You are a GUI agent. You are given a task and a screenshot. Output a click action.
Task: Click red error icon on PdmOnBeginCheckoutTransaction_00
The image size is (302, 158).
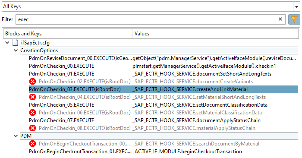click(x=32, y=144)
